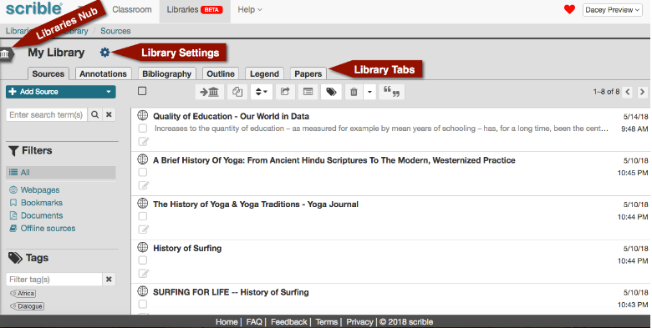Image resolution: width=652 pixels, height=328 pixels.
Task: Switch to the Outline tab
Action: coord(221,73)
